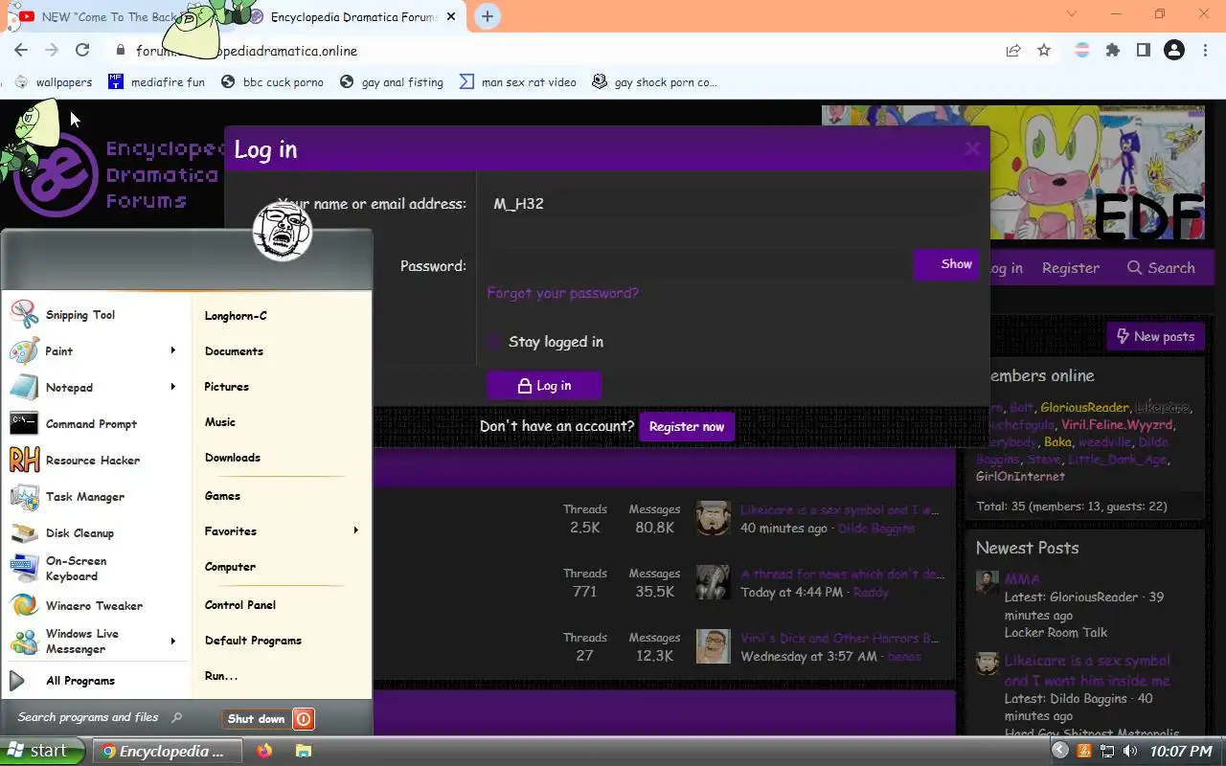Bookmark this page with the star icon
This screenshot has width=1226, height=766.
click(1044, 51)
